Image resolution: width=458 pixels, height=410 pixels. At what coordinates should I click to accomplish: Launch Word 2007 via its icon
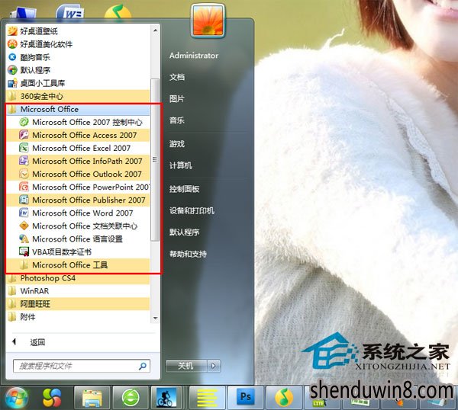point(24,213)
